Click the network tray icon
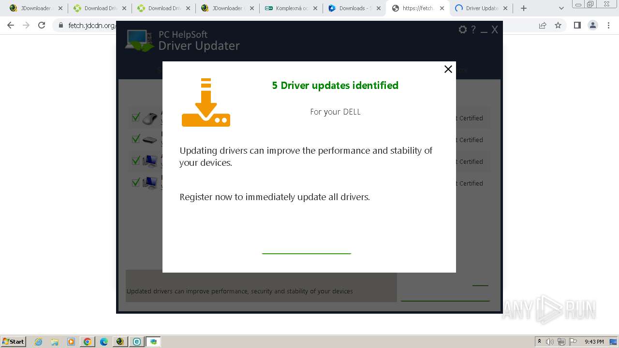619x348 pixels. [561, 342]
